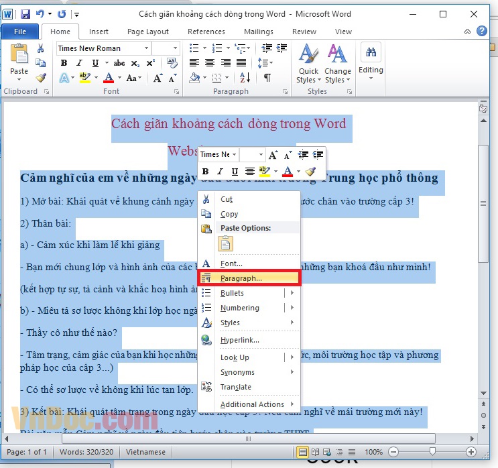Click the vertical scrollbar thumb

click(483, 203)
